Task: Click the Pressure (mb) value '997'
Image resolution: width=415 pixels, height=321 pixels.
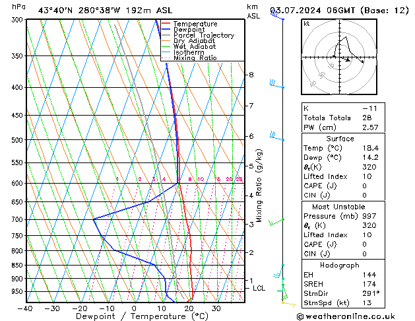Action: coord(369,216)
